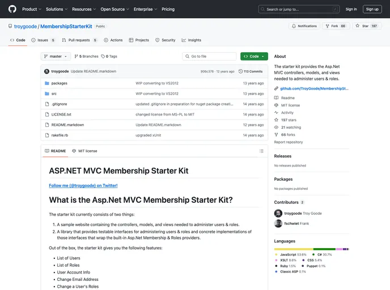The width and height of the screenshot is (390, 290).
Task: Click link chain icon in About
Action: point(276,88)
